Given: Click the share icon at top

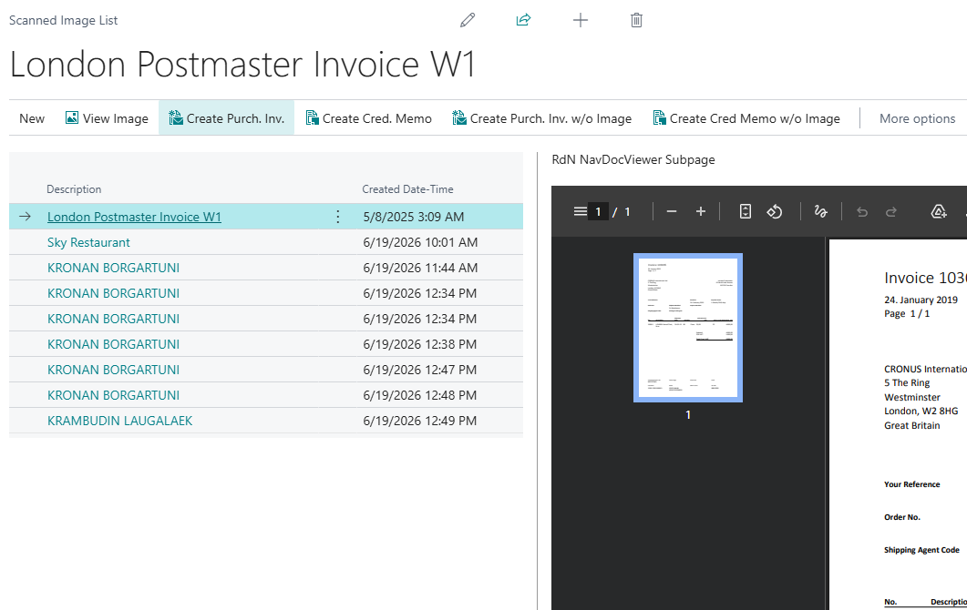Looking at the screenshot, I should tap(523, 20).
